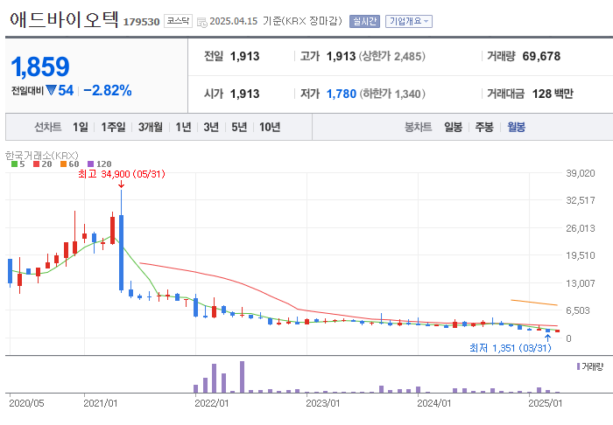Select the 일봉 candlestick chart
The width and height of the screenshot is (613, 425).
tap(453, 127)
